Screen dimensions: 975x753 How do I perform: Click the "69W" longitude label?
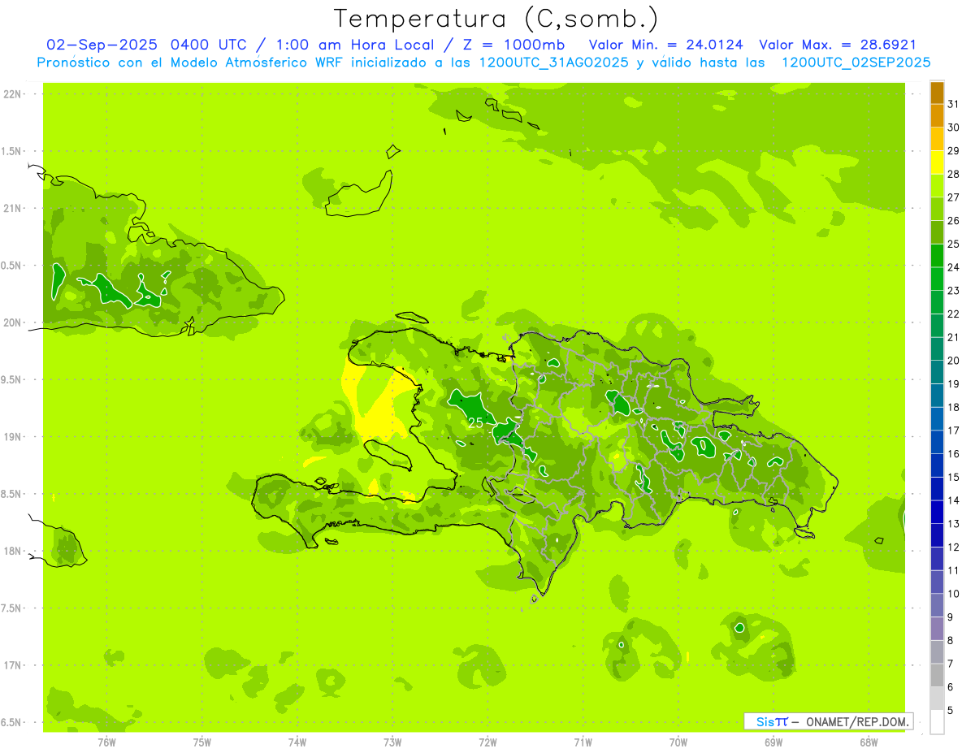(x=773, y=742)
